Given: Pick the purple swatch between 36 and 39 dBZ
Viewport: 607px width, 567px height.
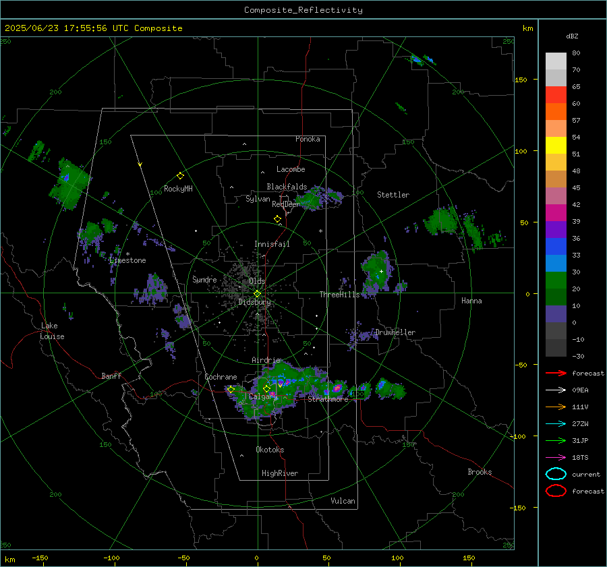Looking at the screenshot, I should pos(556,230).
